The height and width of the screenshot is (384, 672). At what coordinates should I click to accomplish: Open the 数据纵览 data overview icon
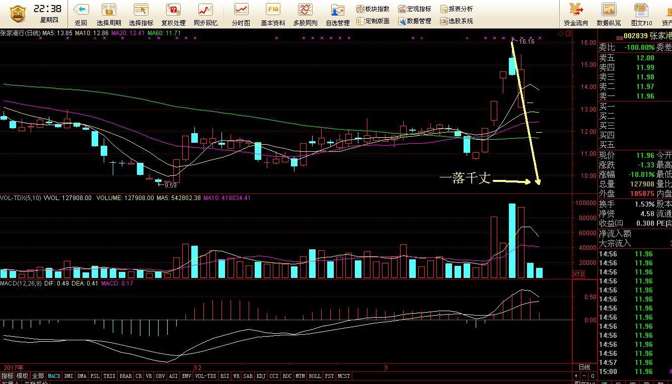click(609, 10)
